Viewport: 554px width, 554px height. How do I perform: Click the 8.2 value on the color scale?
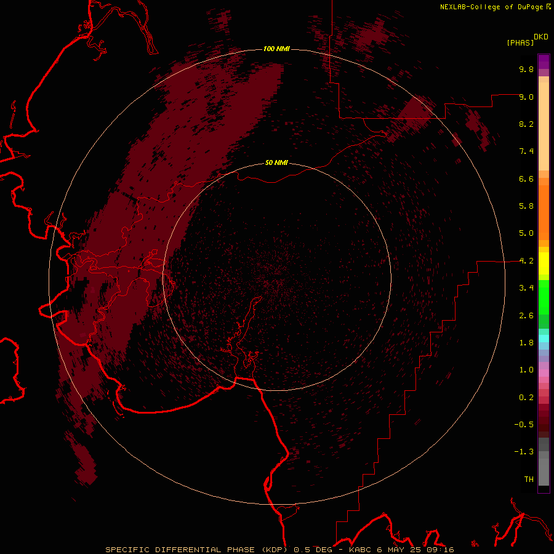pos(526,124)
